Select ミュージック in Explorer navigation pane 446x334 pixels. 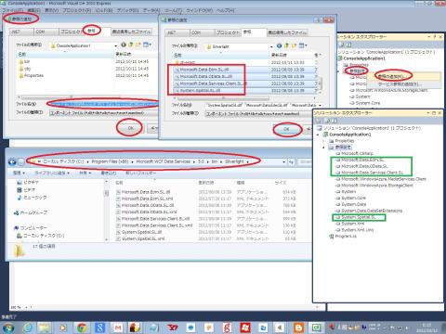pos(33,198)
